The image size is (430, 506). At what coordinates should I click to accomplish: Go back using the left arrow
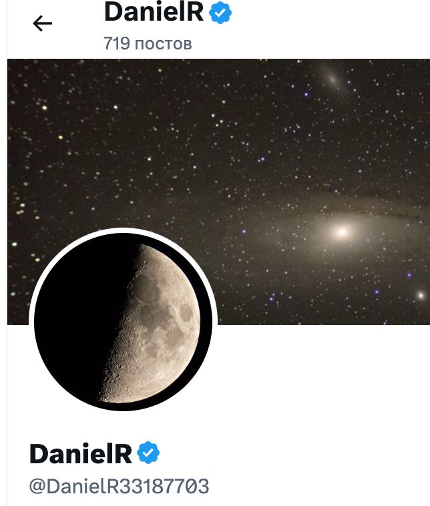point(42,23)
